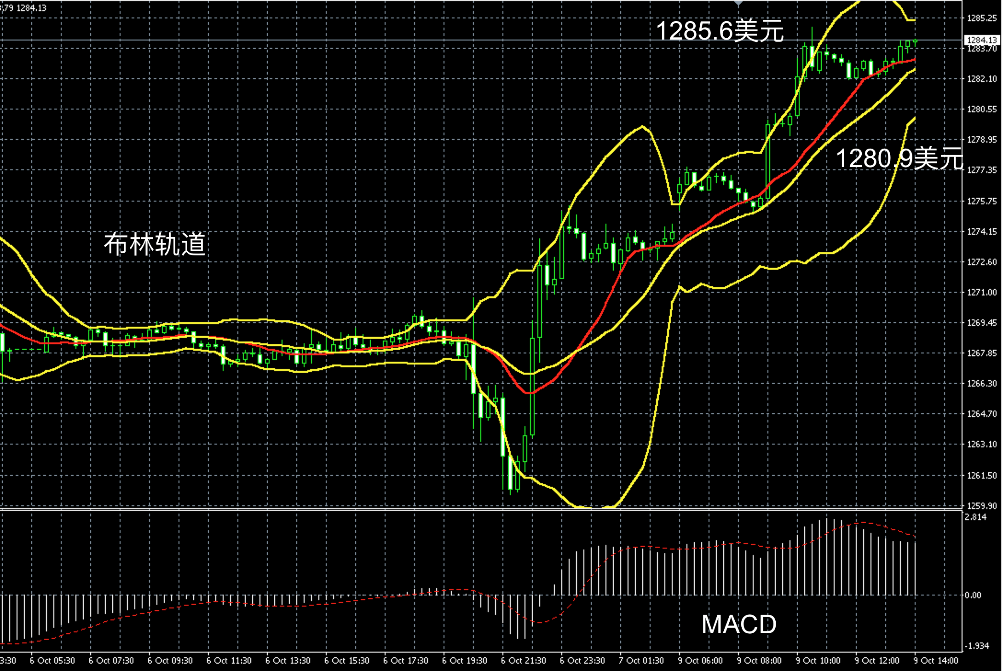The height and width of the screenshot is (671, 1003).
Task: Select the MACD text label
Action: point(739,625)
